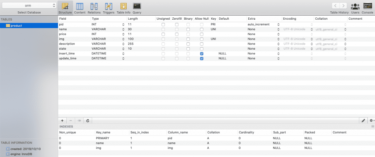Open Encoding dropdown for name field
Screen dimensions: 375x157
click(x=312, y=29)
